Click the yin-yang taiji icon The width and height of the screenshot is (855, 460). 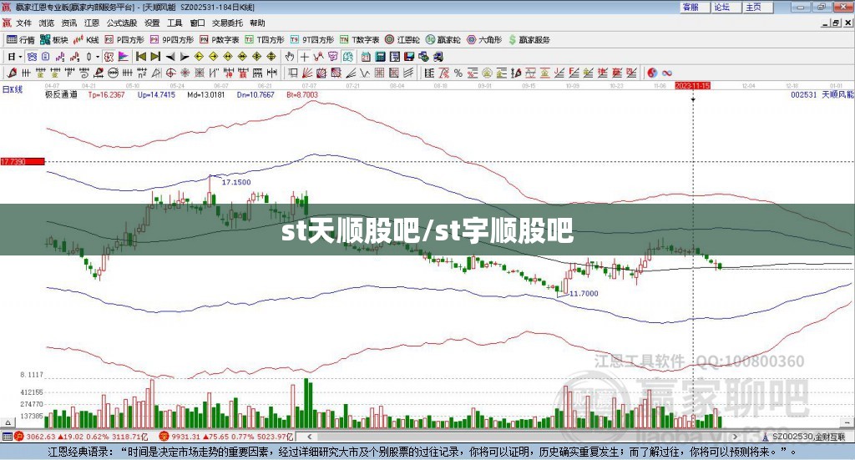pyautogui.click(x=651, y=73)
